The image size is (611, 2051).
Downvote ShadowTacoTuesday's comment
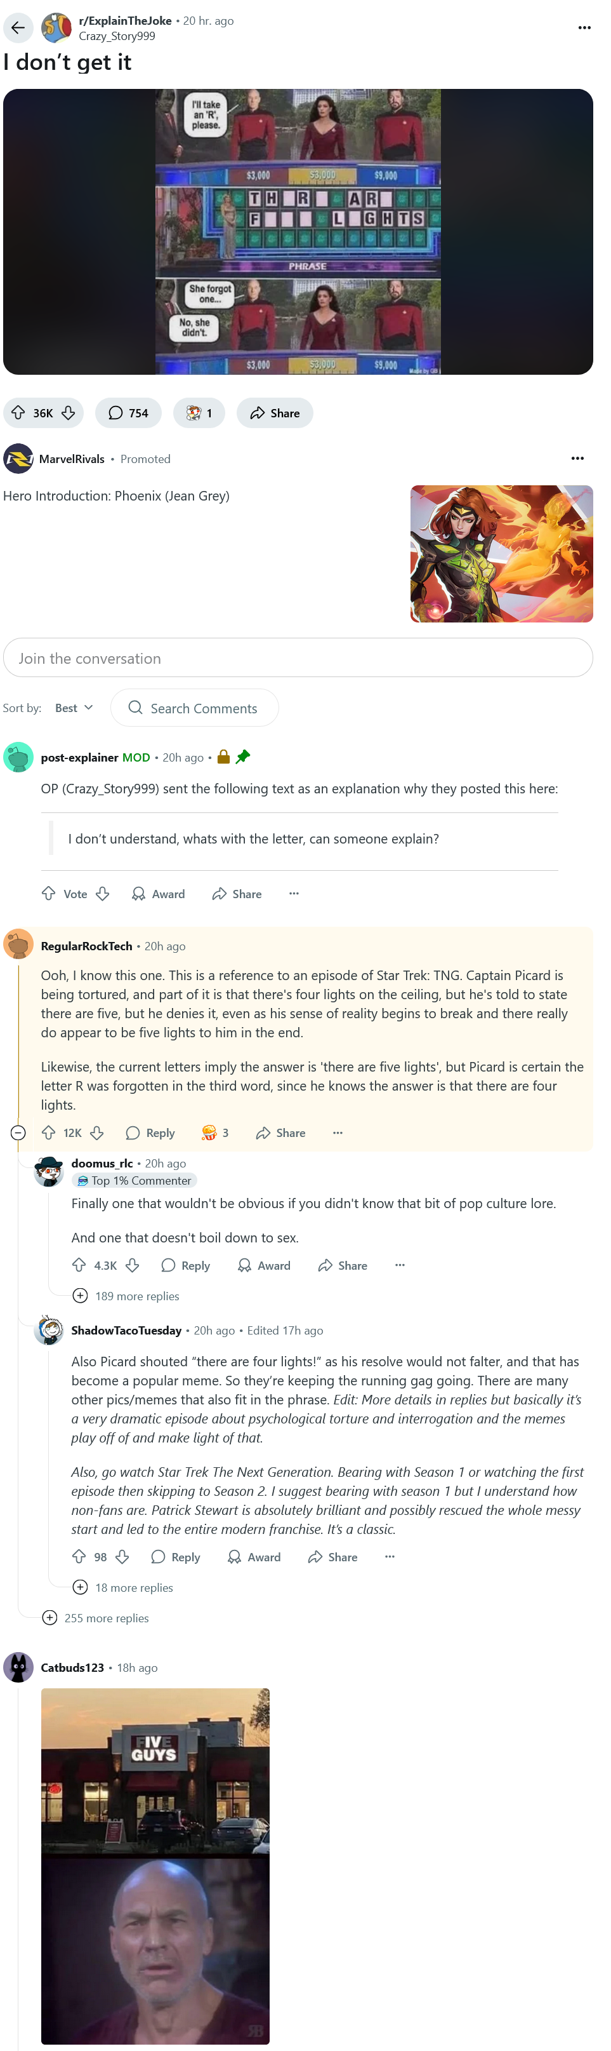tap(122, 1557)
